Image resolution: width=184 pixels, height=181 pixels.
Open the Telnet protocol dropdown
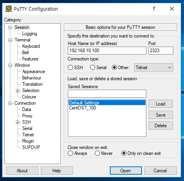point(153,68)
